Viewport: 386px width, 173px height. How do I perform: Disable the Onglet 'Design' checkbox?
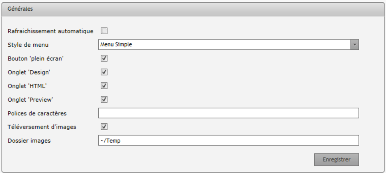click(x=104, y=72)
